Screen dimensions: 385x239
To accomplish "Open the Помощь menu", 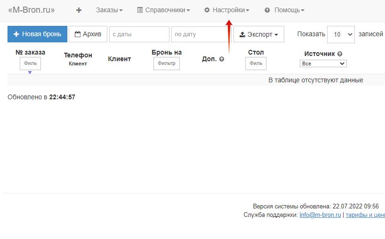I will coord(285,10).
